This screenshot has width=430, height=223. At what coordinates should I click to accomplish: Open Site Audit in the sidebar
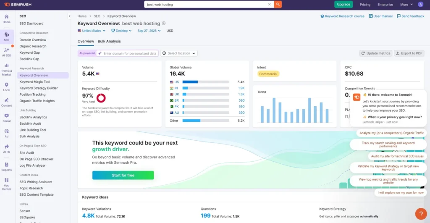pos(26,153)
